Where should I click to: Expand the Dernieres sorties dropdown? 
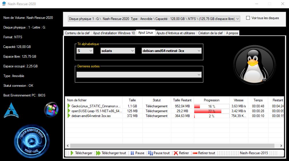[x=139, y=75]
